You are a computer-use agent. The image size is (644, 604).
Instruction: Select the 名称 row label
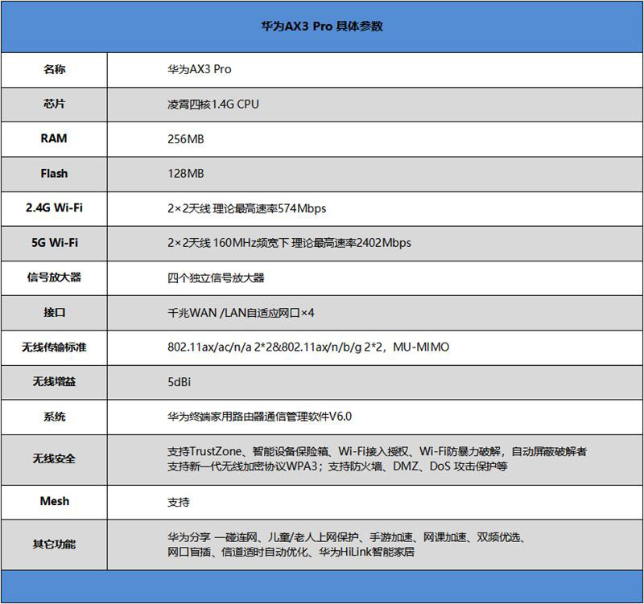click(x=54, y=69)
